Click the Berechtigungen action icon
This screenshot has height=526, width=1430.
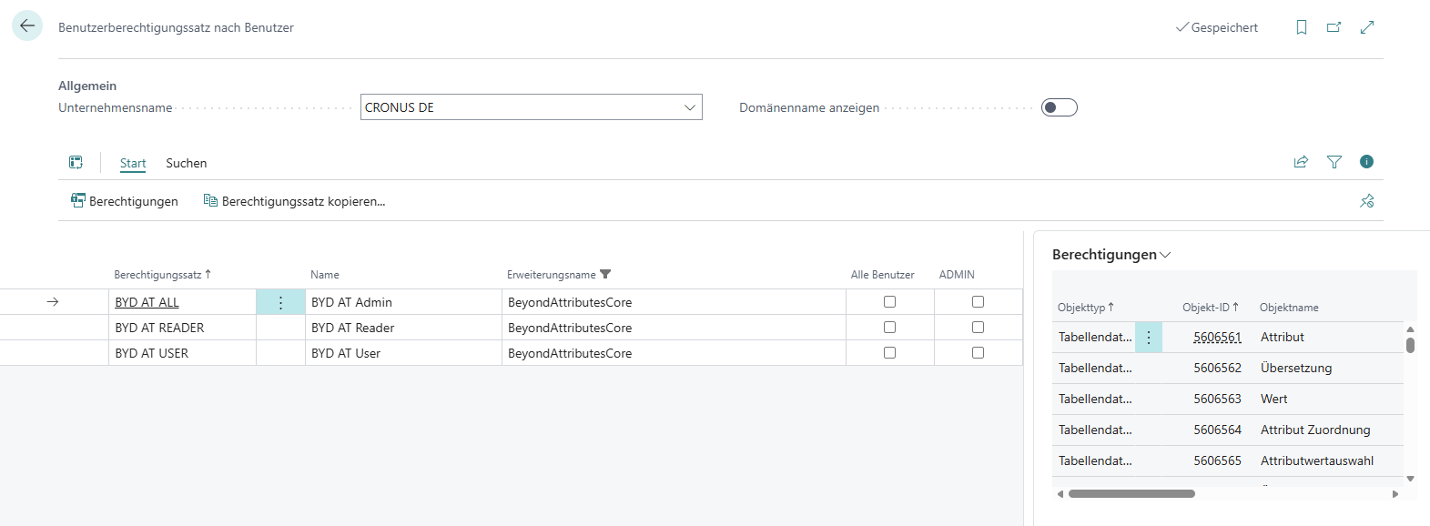[78, 200]
